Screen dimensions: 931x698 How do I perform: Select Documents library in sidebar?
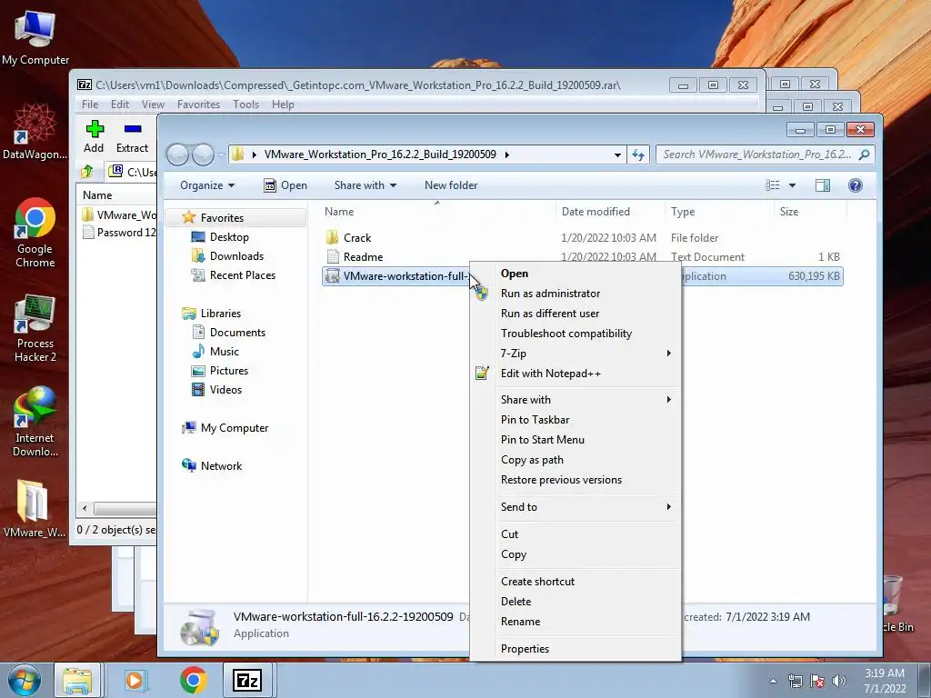(229, 333)
